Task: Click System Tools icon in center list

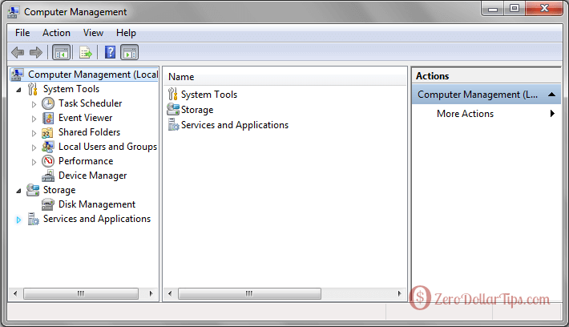Action: click(x=173, y=94)
